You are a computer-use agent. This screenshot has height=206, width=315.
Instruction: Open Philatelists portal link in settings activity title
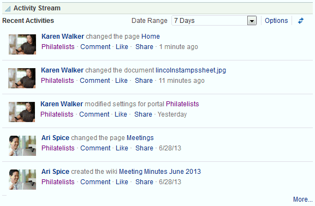pyautogui.click(x=182, y=104)
